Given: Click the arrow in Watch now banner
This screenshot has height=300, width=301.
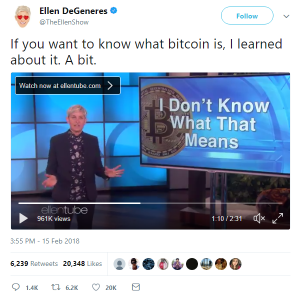Looking at the screenshot, I should pos(110,85).
